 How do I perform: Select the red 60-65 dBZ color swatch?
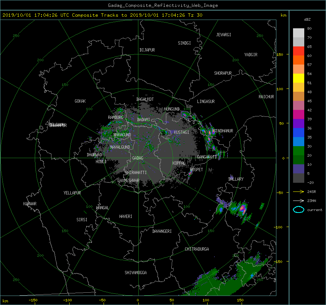pos(298,51)
